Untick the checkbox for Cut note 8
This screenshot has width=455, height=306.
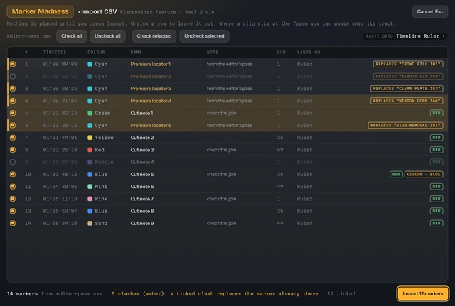(x=13, y=211)
